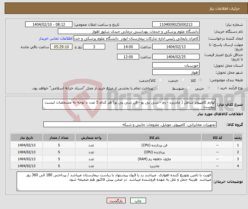Click the buyer notes text area
248x209 pixels.
(x=114, y=181)
